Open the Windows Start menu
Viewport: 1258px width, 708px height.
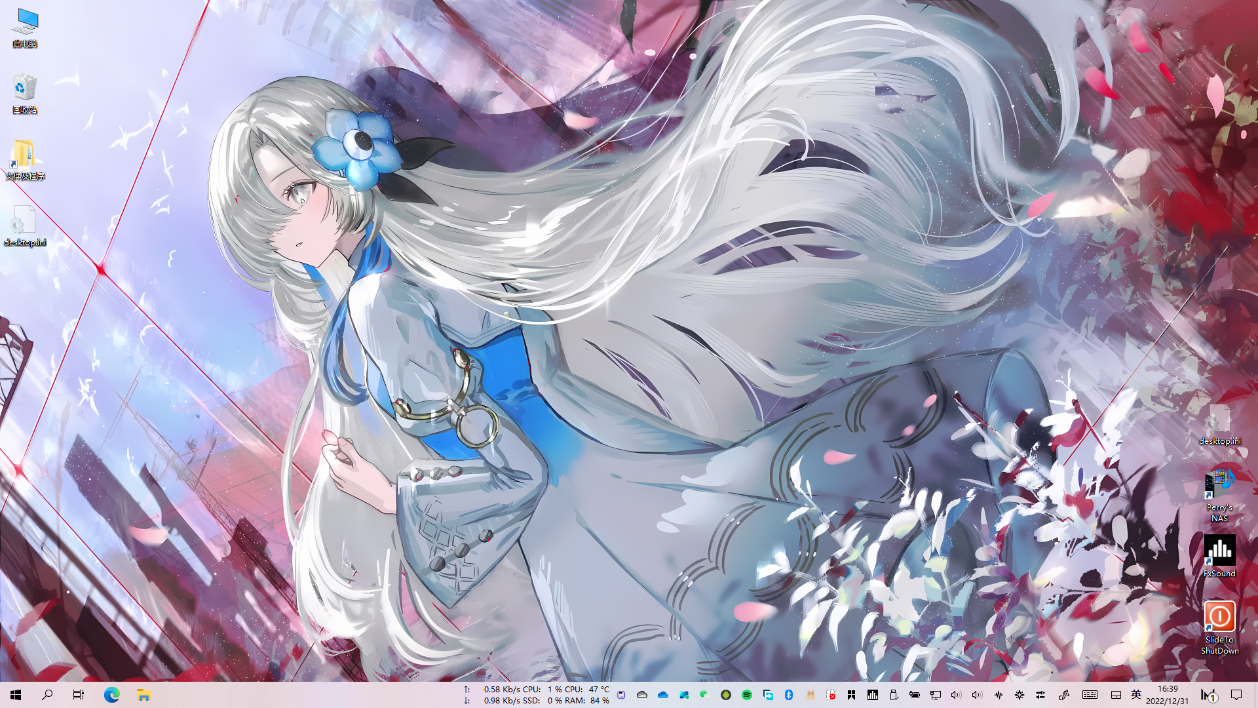click(16, 695)
